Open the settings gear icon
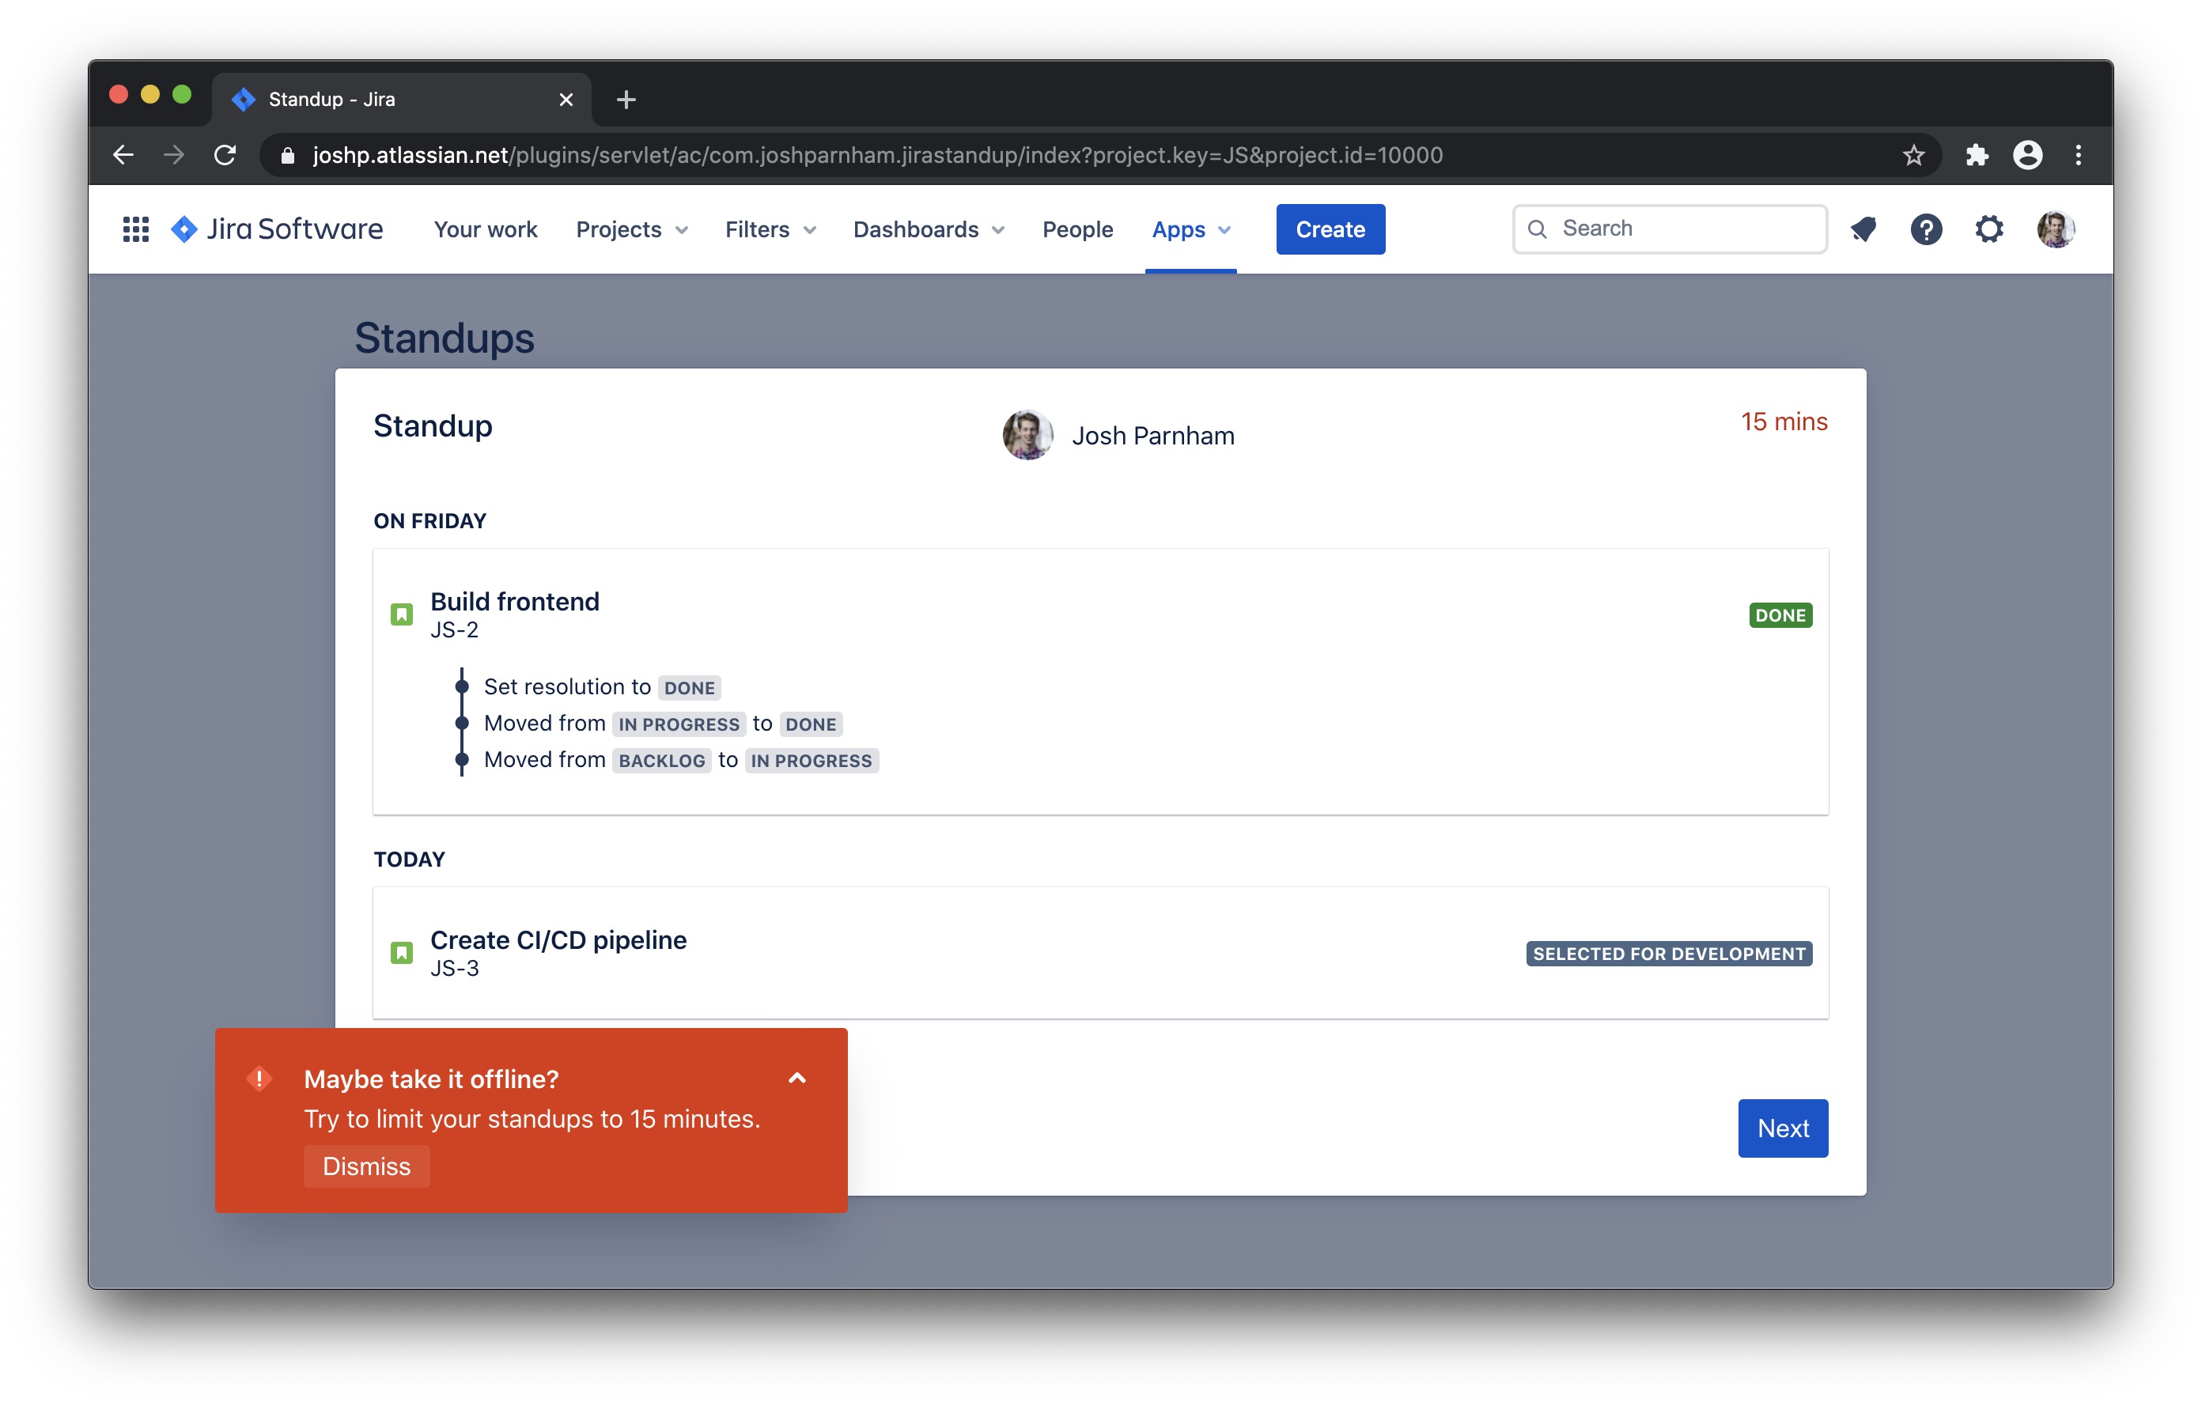 tap(1989, 229)
